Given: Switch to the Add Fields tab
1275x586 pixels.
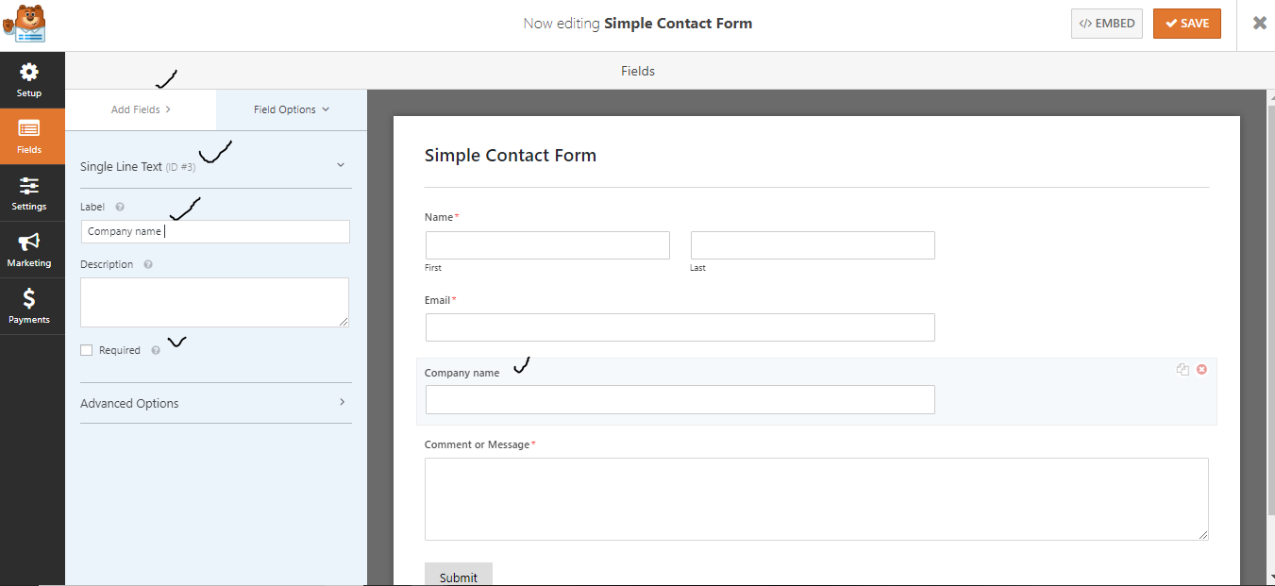Looking at the screenshot, I should pyautogui.click(x=141, y=109).
